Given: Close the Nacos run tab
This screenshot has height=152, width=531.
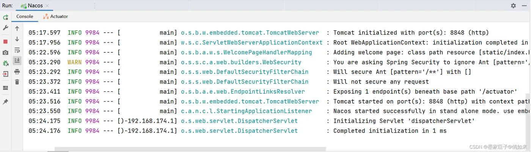Looking at the screenshot, I should pos(48,6).
